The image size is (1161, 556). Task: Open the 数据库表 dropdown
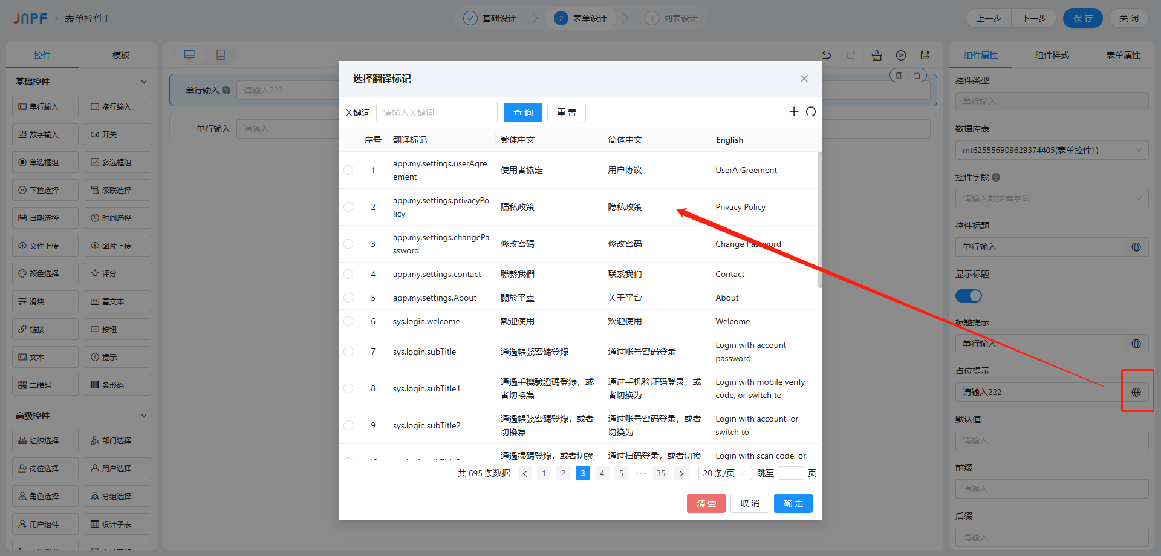pyautogui.click(x=1052, y=150)
